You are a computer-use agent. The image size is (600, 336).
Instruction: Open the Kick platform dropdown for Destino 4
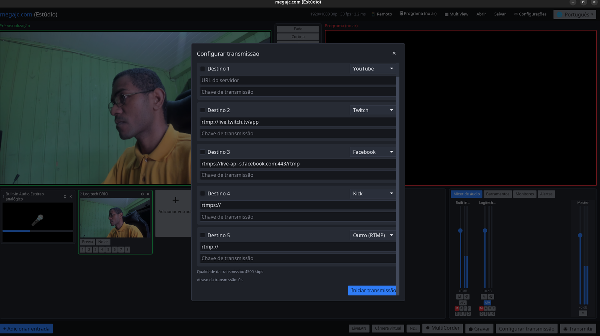coord(373,193)
